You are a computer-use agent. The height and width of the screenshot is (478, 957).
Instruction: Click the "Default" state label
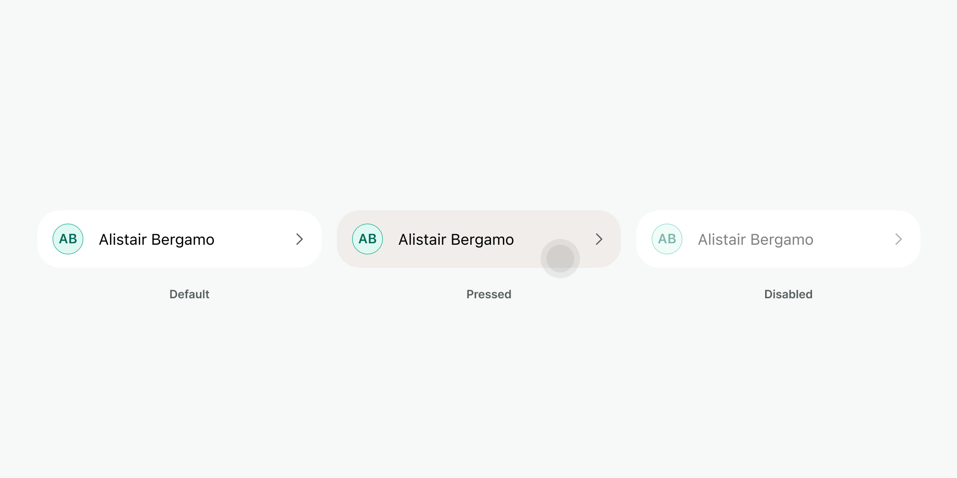point(189,294)
